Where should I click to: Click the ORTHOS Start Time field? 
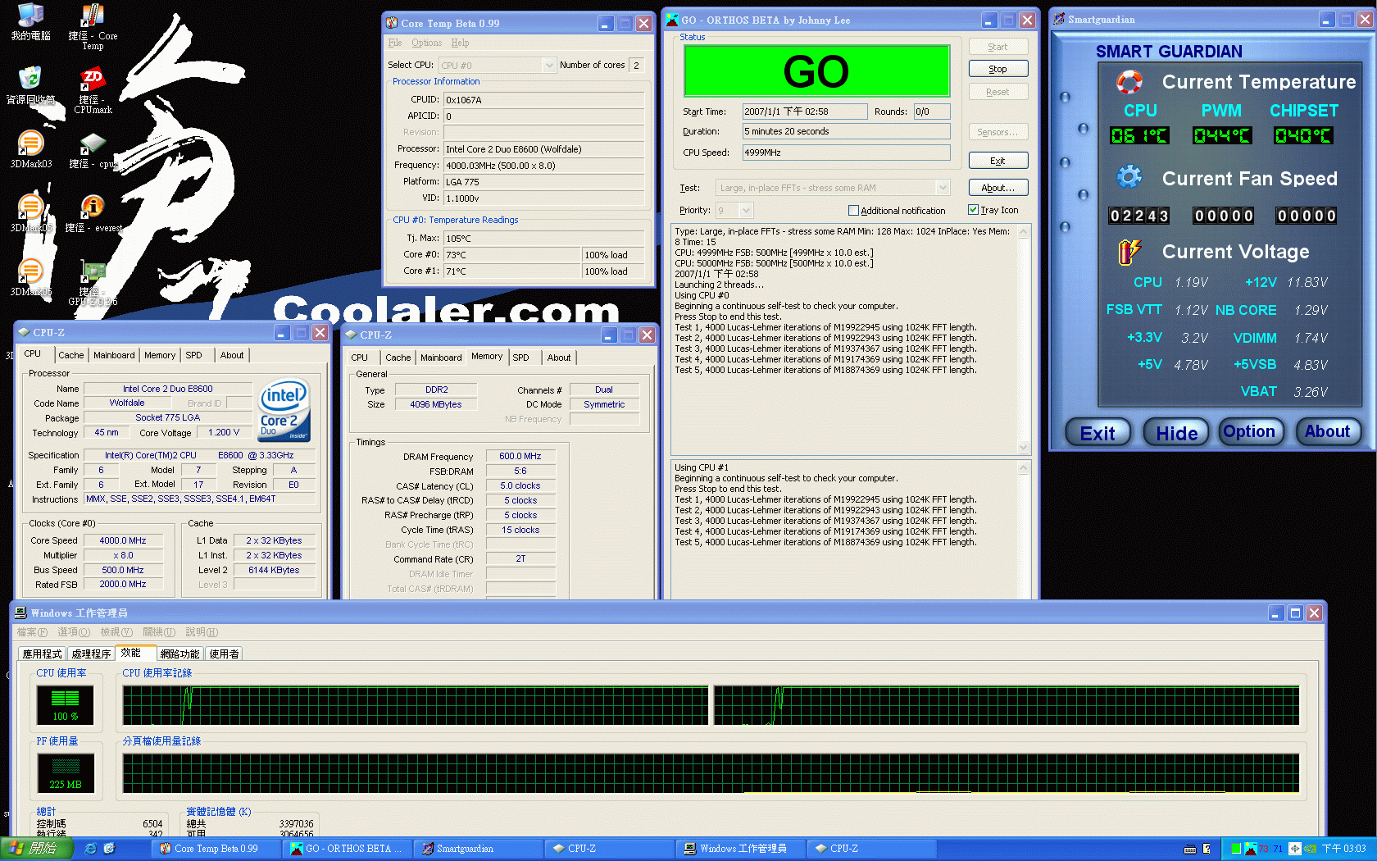coord(805,112)
